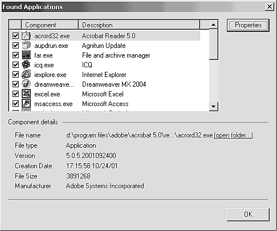Image resolution: width=277 pixels, height=231 pixels.
Task: Click the Acrobat Reader icon beside acrord32.exe
Action: click(26, 35)
